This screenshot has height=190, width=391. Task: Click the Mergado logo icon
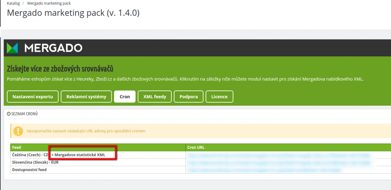[x=12, y=48]
